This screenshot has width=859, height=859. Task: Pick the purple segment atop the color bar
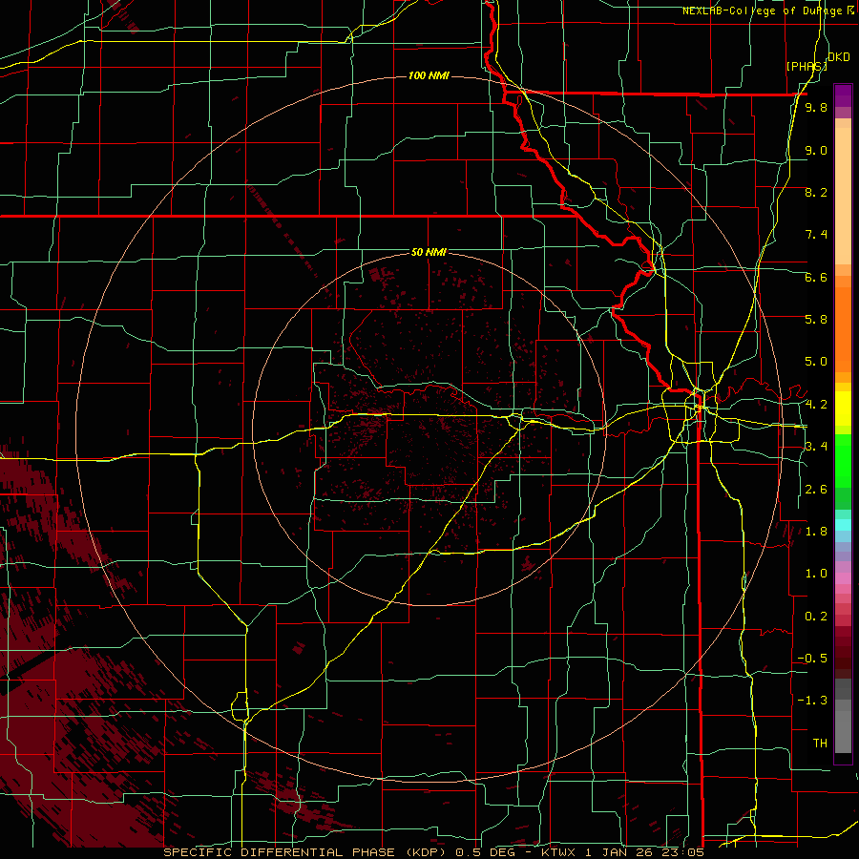tap(843, 95)
